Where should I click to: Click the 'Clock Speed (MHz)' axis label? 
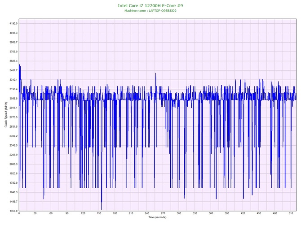pyautogui.click(x=6, y=115)
